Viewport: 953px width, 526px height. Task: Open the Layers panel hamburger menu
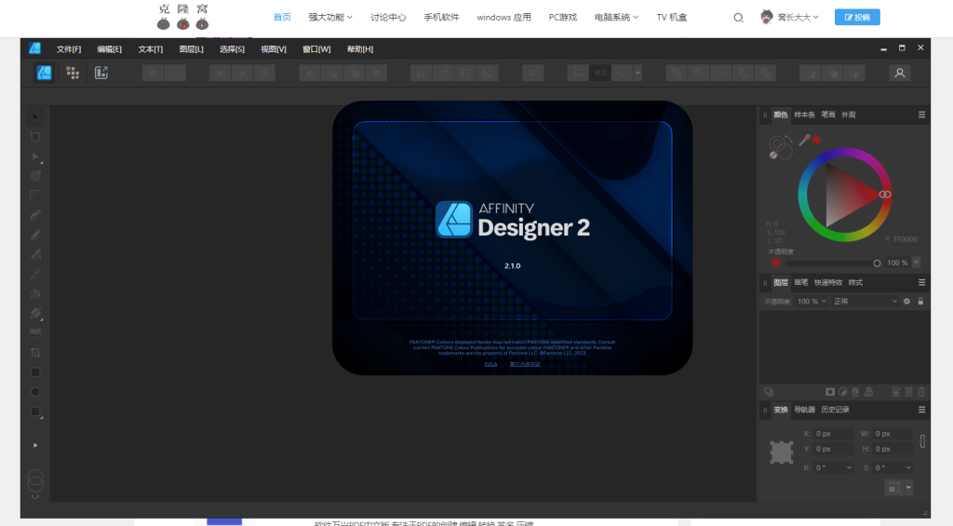tap(921, 282)
